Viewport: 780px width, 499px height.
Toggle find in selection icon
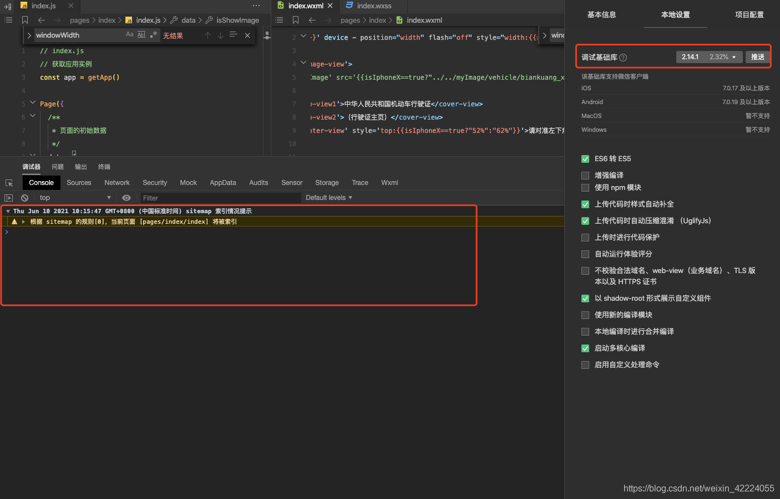tap(233, 35)
